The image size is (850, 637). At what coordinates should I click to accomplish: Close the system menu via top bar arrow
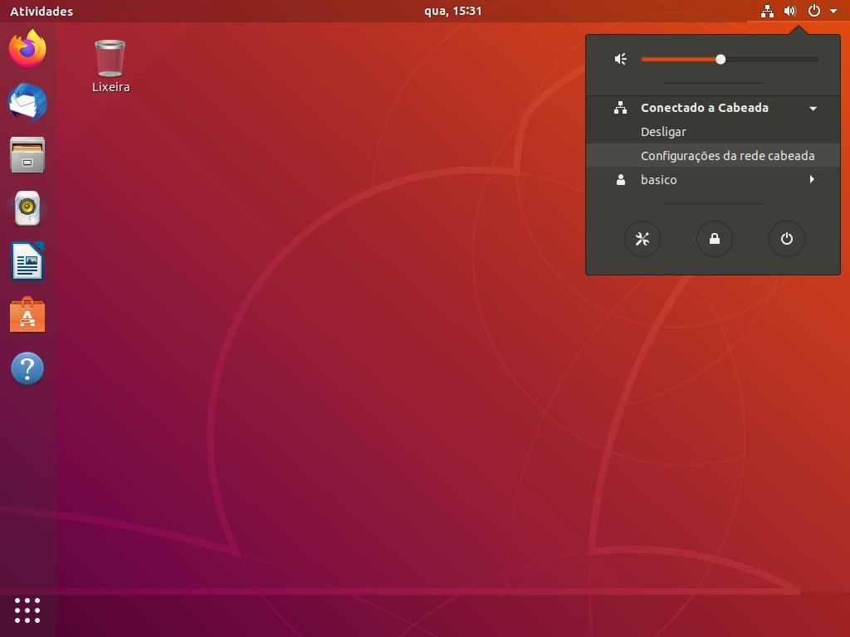[833, 11]
